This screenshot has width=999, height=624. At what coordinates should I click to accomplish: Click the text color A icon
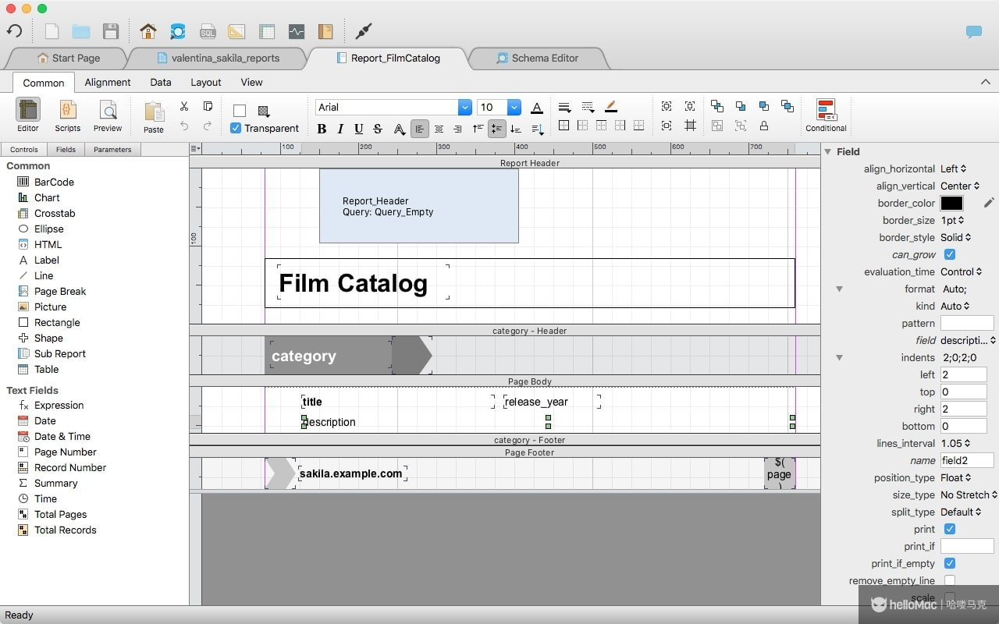tap(537, 108)
